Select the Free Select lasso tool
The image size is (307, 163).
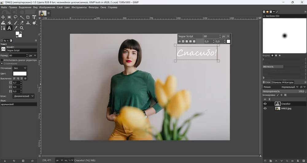(x=15, y=17)
